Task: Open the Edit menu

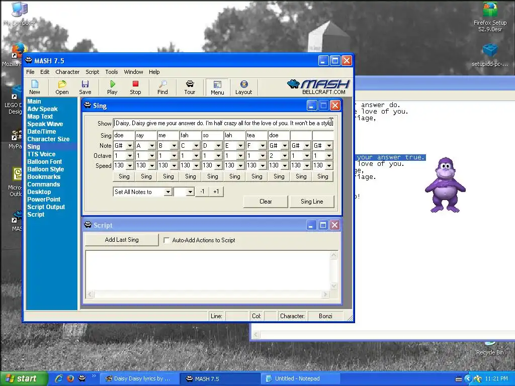Action: pyautogui.click(x=45, y=72)
